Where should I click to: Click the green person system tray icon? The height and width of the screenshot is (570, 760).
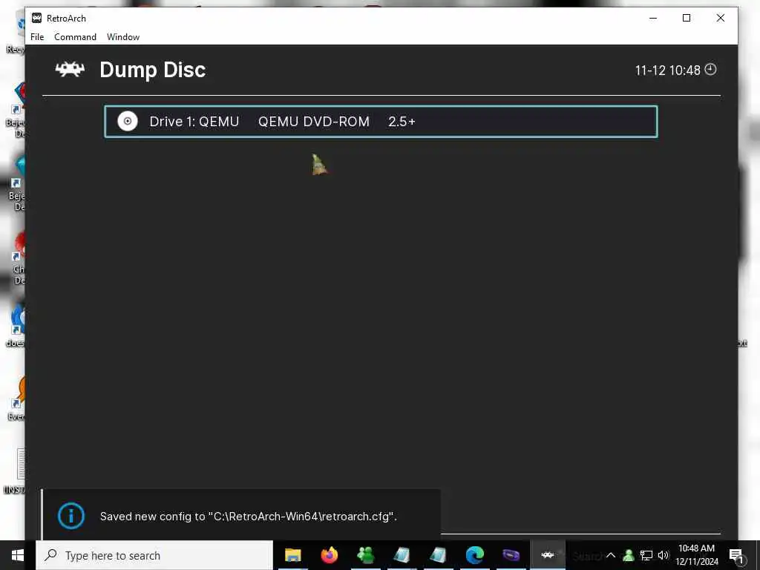628,555
